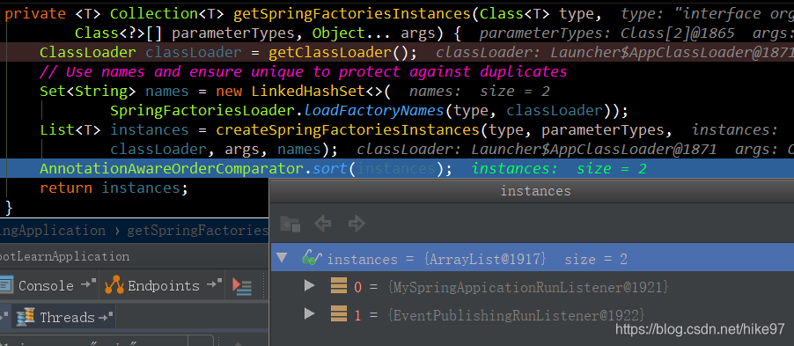Collapse the instances ArrayList node
The height and width of the screenshot is (346, 794).
(282, 258)
